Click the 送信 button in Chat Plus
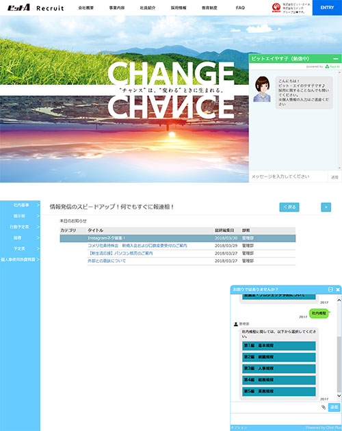The width and height of the screenshot is (342, 431). point(334,407)
